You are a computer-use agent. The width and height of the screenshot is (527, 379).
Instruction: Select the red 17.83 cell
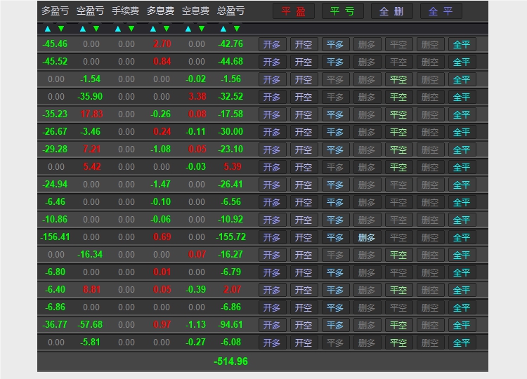tap(92, 114)
